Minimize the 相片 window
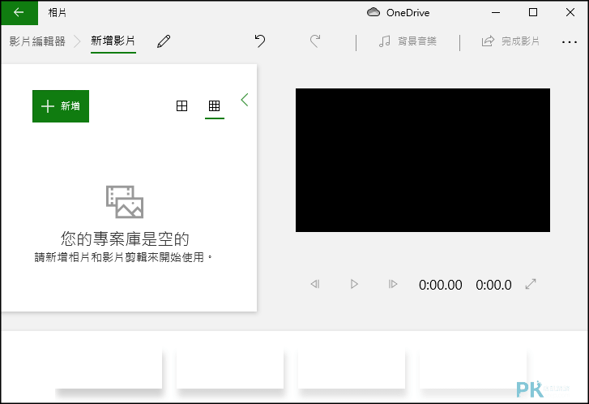 (496, 12)
